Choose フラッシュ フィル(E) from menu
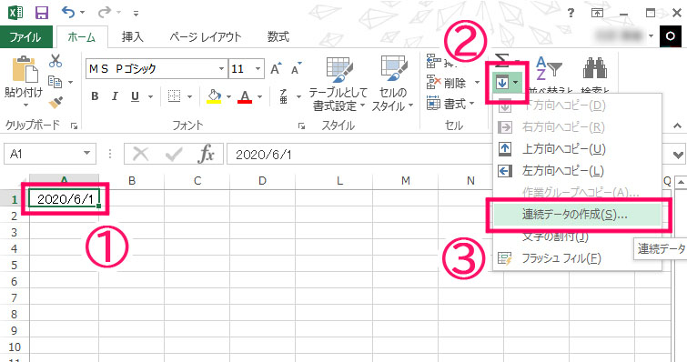This screenshot has width=687, height=362. point(578,258)
